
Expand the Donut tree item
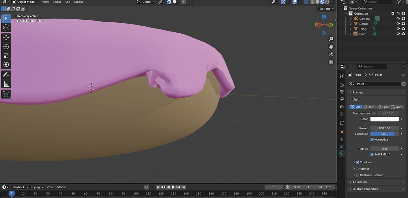point(350,24)
